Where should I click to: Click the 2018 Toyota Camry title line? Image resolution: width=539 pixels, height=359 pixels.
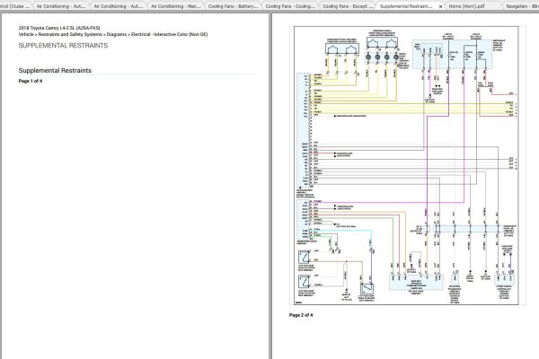pyautogui.click(x=59, y=30)
